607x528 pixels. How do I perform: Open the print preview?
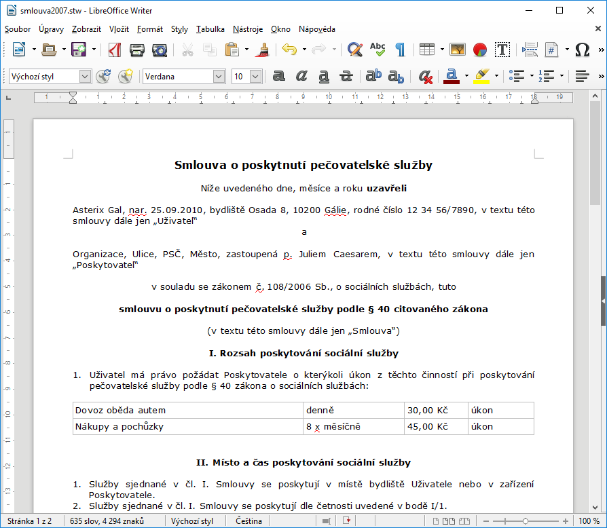click(160, 50)
